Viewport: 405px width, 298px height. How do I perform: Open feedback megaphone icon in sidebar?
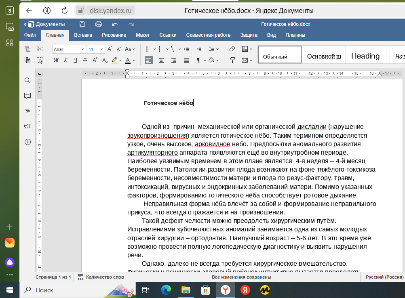click(27, 126)
